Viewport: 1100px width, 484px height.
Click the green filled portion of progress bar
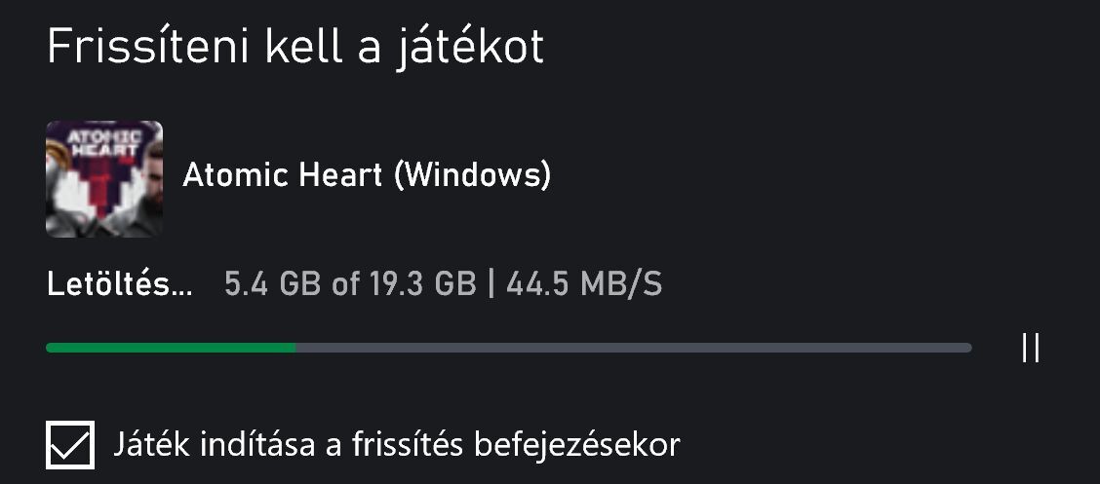(x=171, y=347)
